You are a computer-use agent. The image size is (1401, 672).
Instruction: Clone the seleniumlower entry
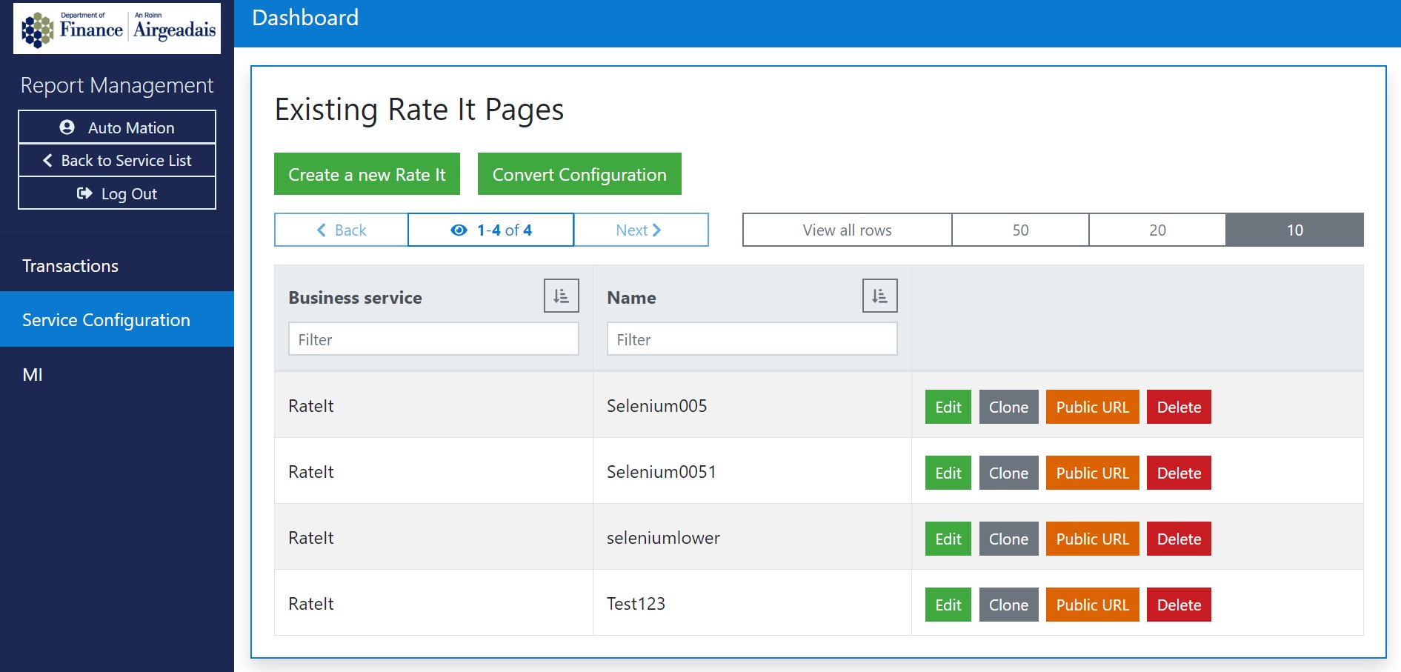(1008, 539)
